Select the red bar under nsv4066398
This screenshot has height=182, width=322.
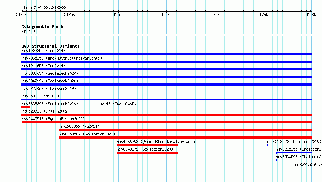click(x=148, y=145)
